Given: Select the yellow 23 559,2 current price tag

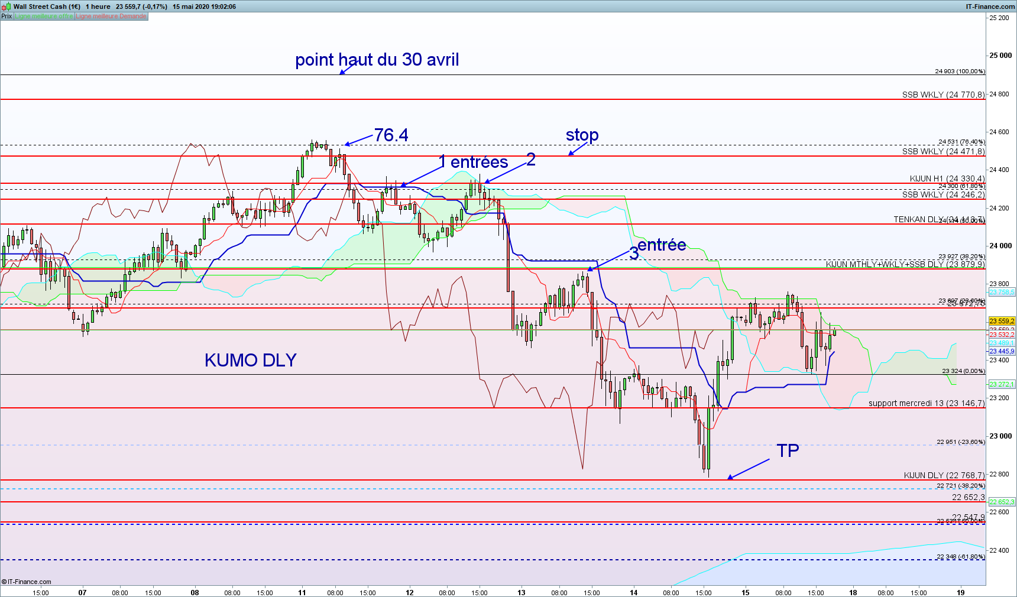Looking at the screenshot, I should [x=1002, y=321].
